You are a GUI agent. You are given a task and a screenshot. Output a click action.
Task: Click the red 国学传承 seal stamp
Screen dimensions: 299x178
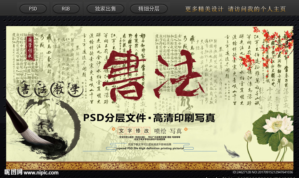coord(30,48)
